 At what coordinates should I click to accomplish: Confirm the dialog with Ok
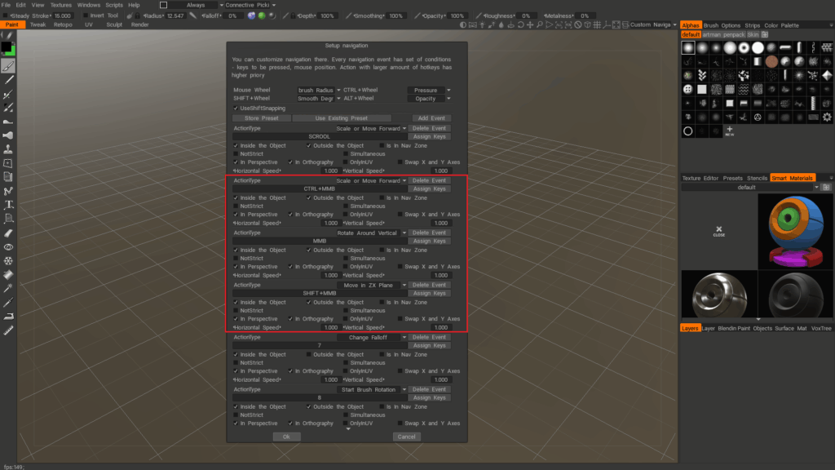click(x=286, y=437)
